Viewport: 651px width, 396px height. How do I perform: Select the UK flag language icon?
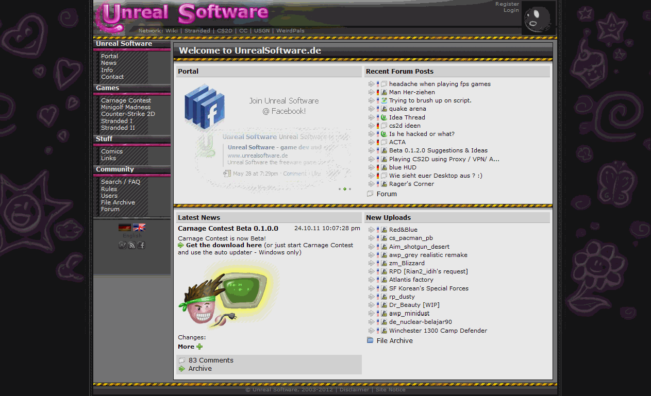139,227
